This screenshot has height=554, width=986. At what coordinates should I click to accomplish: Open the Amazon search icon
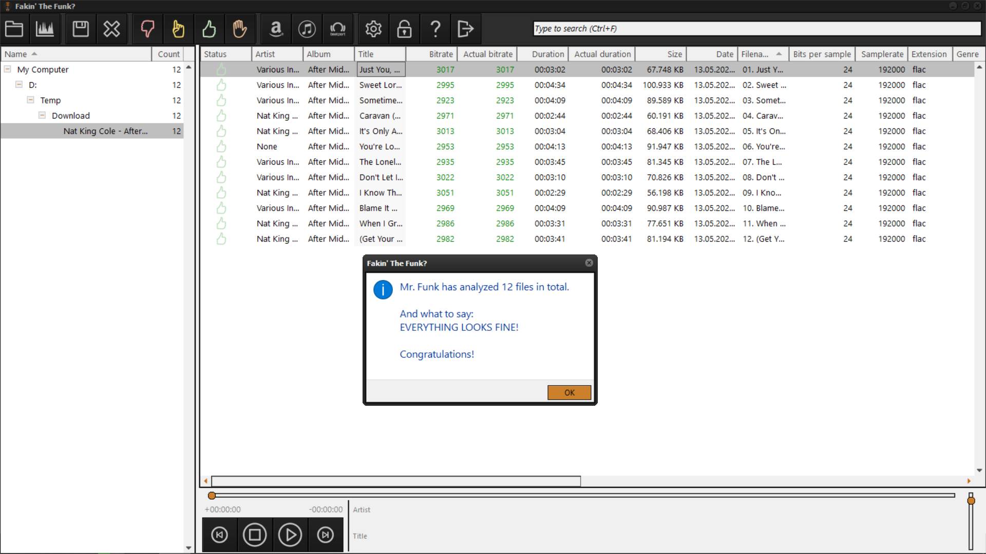[276, 29]
